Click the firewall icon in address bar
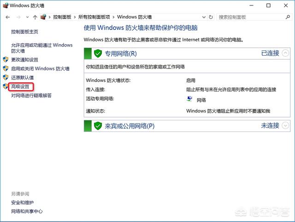Viewport: 295px width, 222px height. [x=43, y=17]
